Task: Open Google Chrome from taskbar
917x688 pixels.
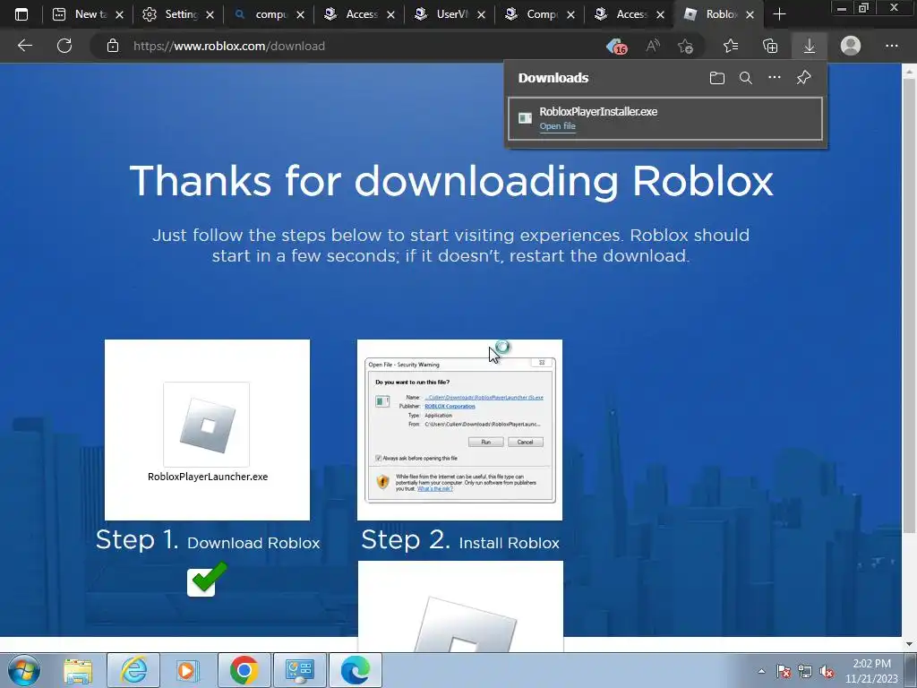Action: click(x=244, y=670)
